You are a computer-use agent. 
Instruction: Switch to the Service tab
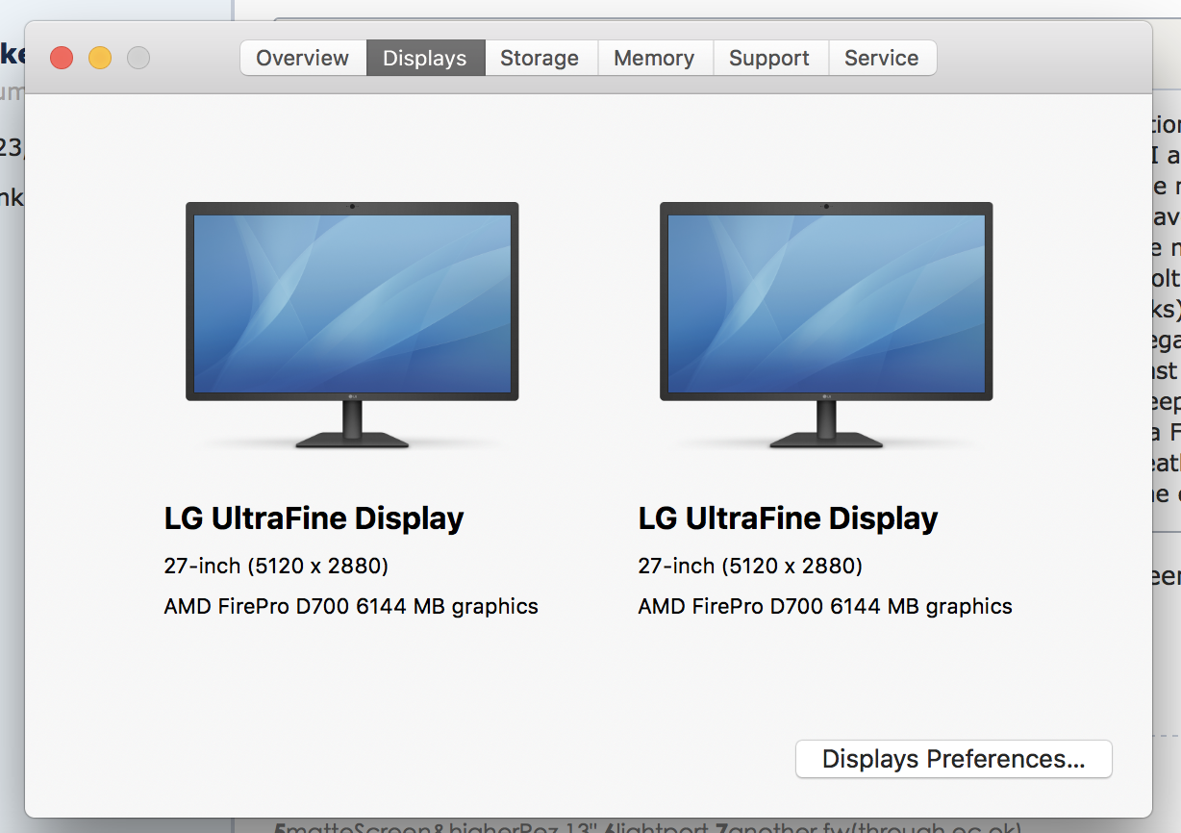pyautogui.click(x=882, y=58)
